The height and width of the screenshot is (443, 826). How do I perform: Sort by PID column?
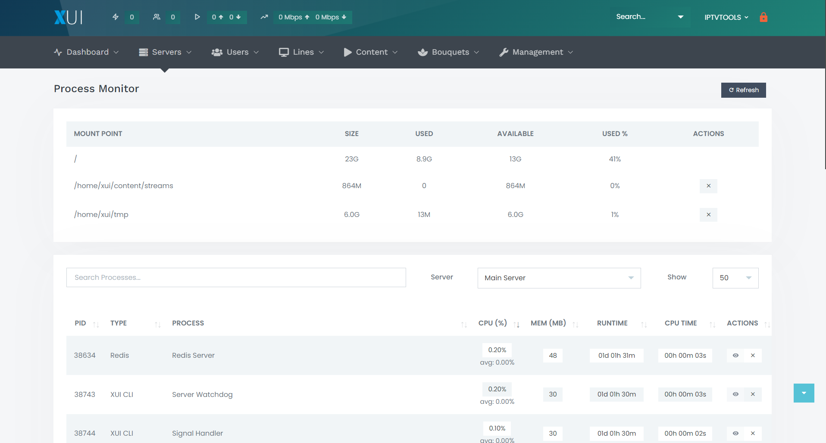point(86,323)
